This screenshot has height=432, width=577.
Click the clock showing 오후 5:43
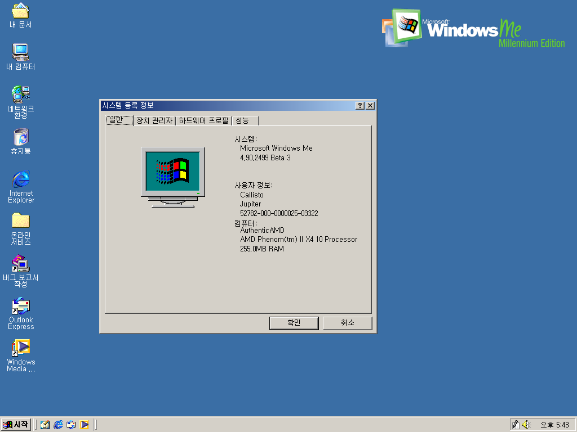[x=554, y=425]
